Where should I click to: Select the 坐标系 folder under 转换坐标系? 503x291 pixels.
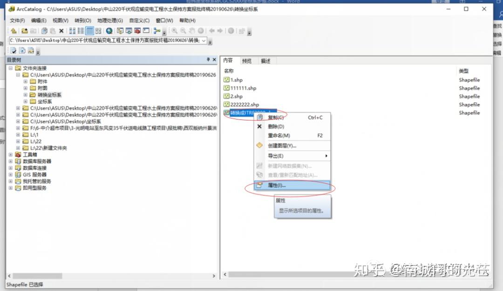(45, 101)
